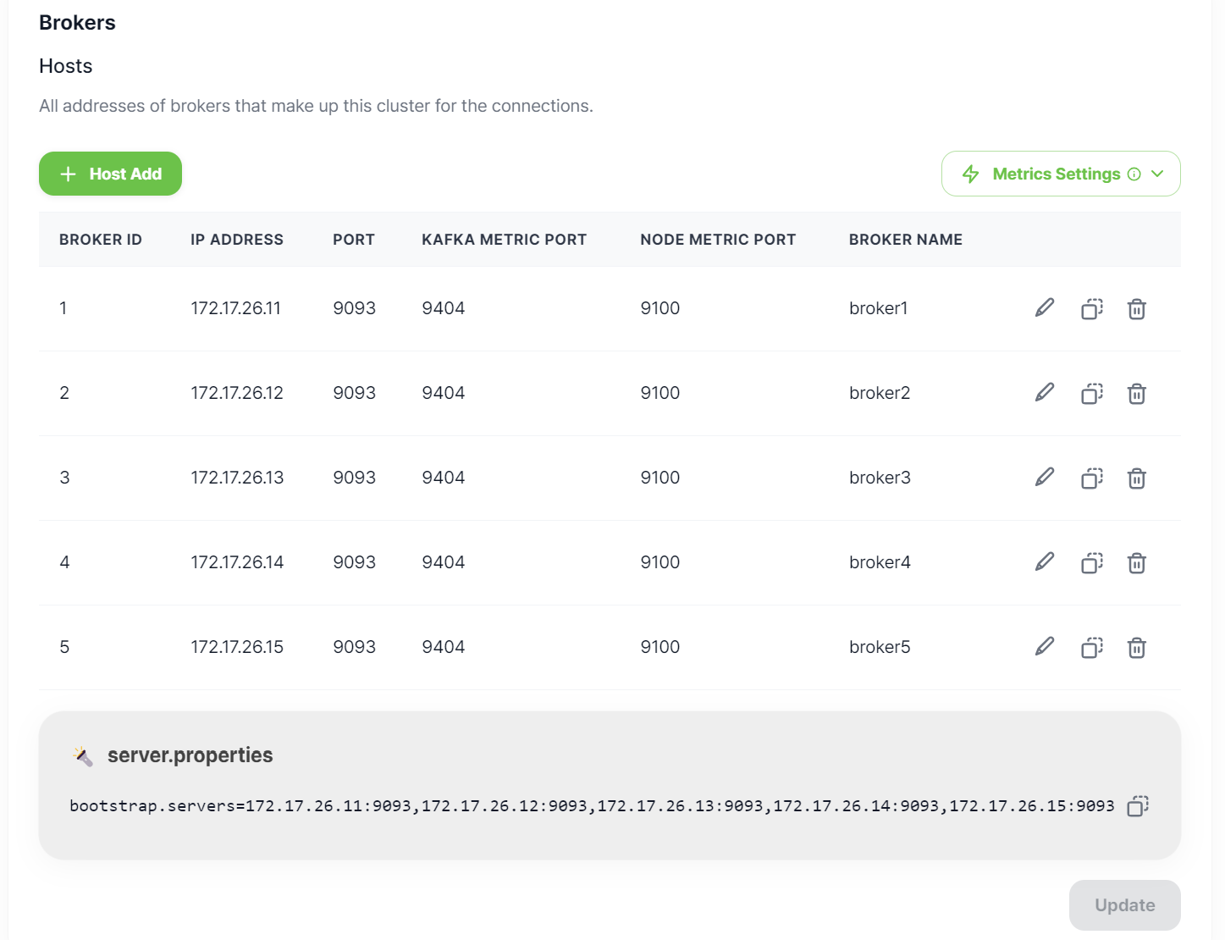The height and width of the screenshot is (940, 1225).
Task: Duplicate the broker5 host row
Action: coord(1091,648)
